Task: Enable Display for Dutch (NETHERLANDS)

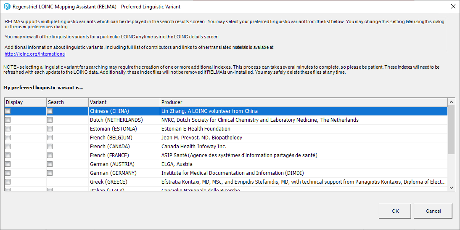Action: 8,120
